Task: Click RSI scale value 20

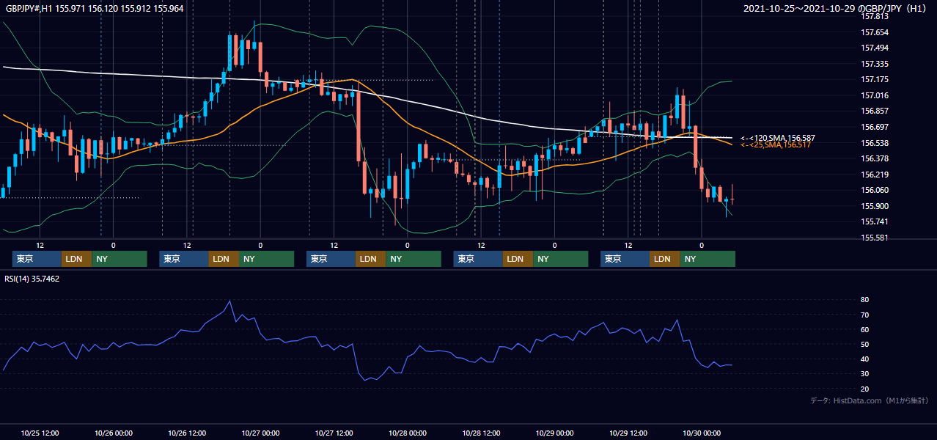Action: [865, 388]
